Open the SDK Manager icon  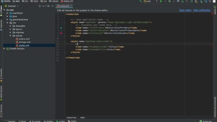(201, 1)
